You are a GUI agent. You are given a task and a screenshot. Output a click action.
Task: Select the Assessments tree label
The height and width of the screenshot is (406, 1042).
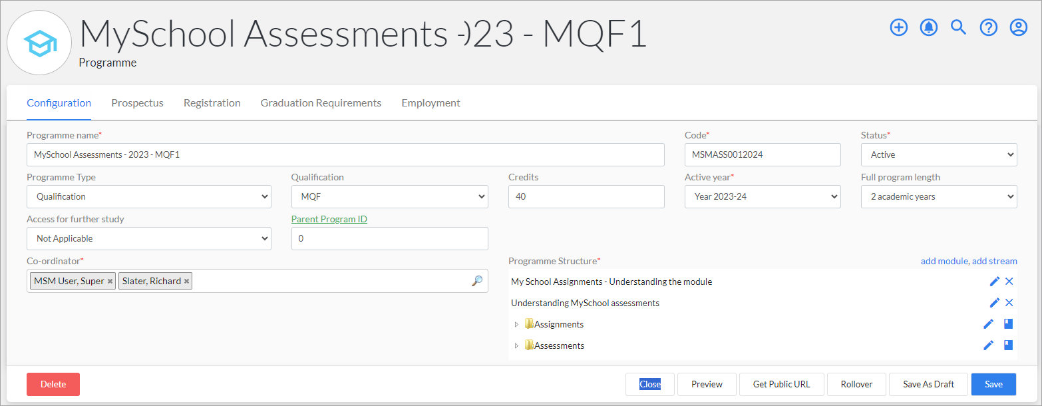click(x=560, y=345)
